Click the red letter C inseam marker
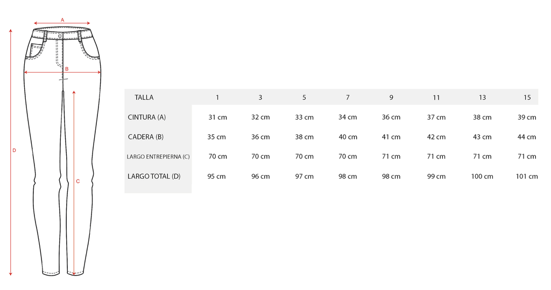Image resolution: width=551 pixels, height=290 pixels. [x=78, y=182]
